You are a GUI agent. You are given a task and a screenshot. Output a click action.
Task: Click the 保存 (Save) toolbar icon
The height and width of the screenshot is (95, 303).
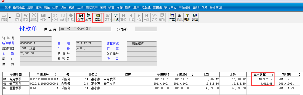pos(80,17)
